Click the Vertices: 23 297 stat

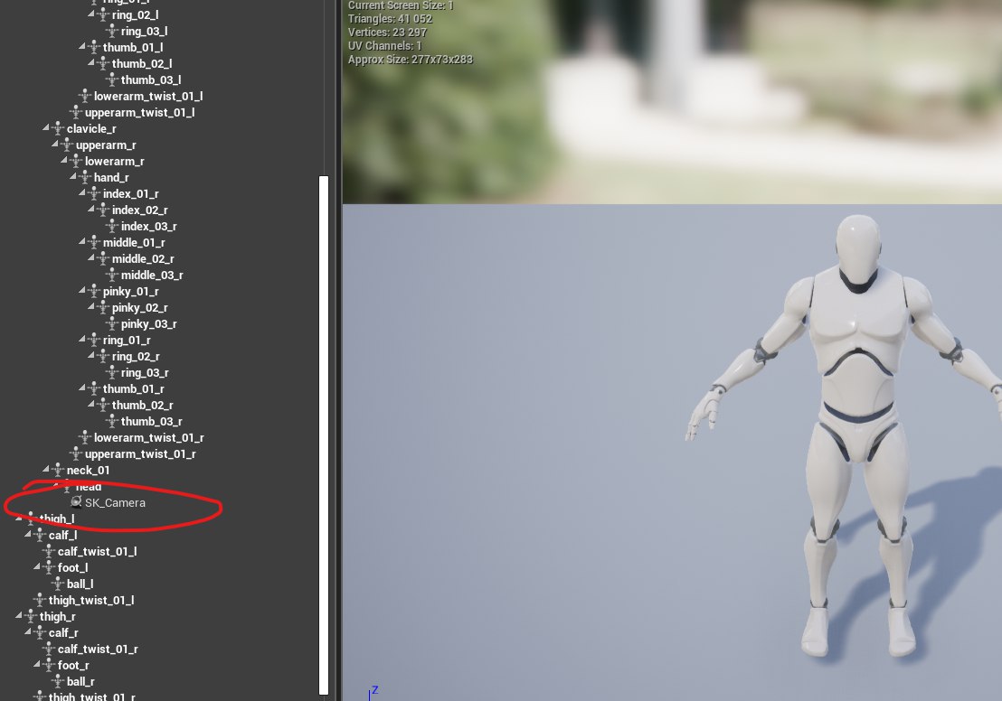point(387,33)
